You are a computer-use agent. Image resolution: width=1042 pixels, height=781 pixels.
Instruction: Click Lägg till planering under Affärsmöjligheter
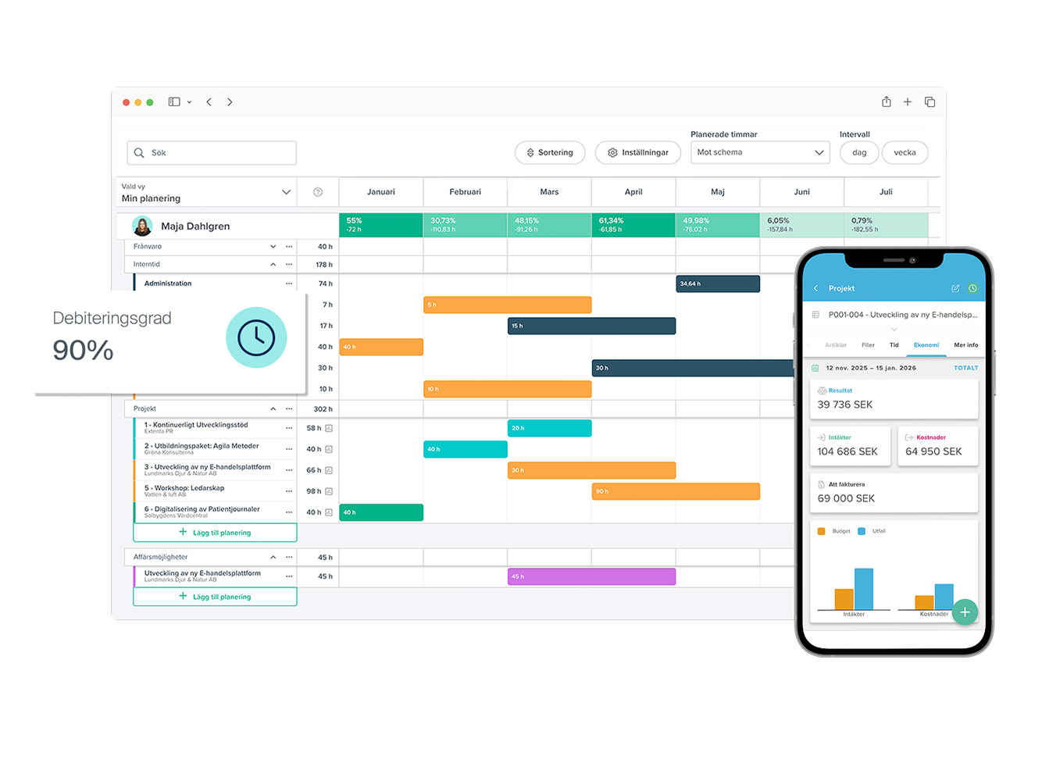(215, 597)
